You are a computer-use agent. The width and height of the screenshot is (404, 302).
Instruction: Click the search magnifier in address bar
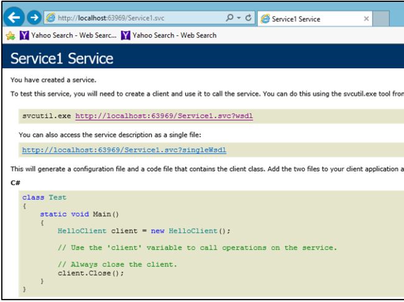[x=229, y=17]
